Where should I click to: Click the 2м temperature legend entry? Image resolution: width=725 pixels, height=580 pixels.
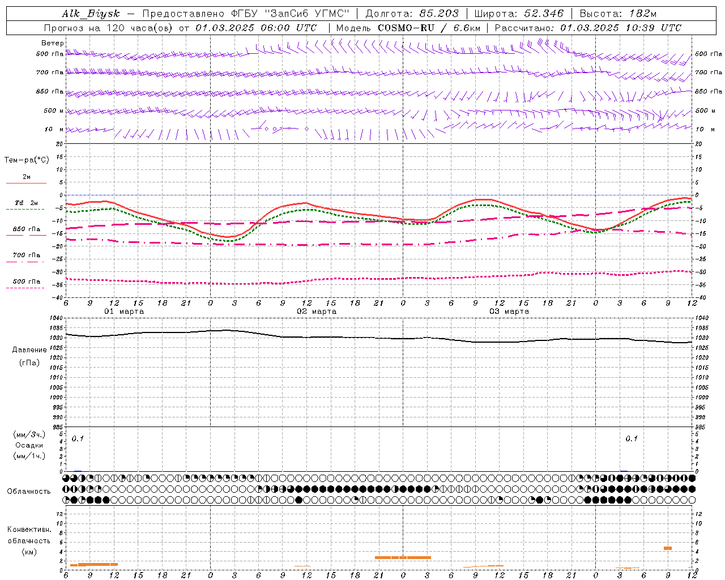[x=27, y=177]
